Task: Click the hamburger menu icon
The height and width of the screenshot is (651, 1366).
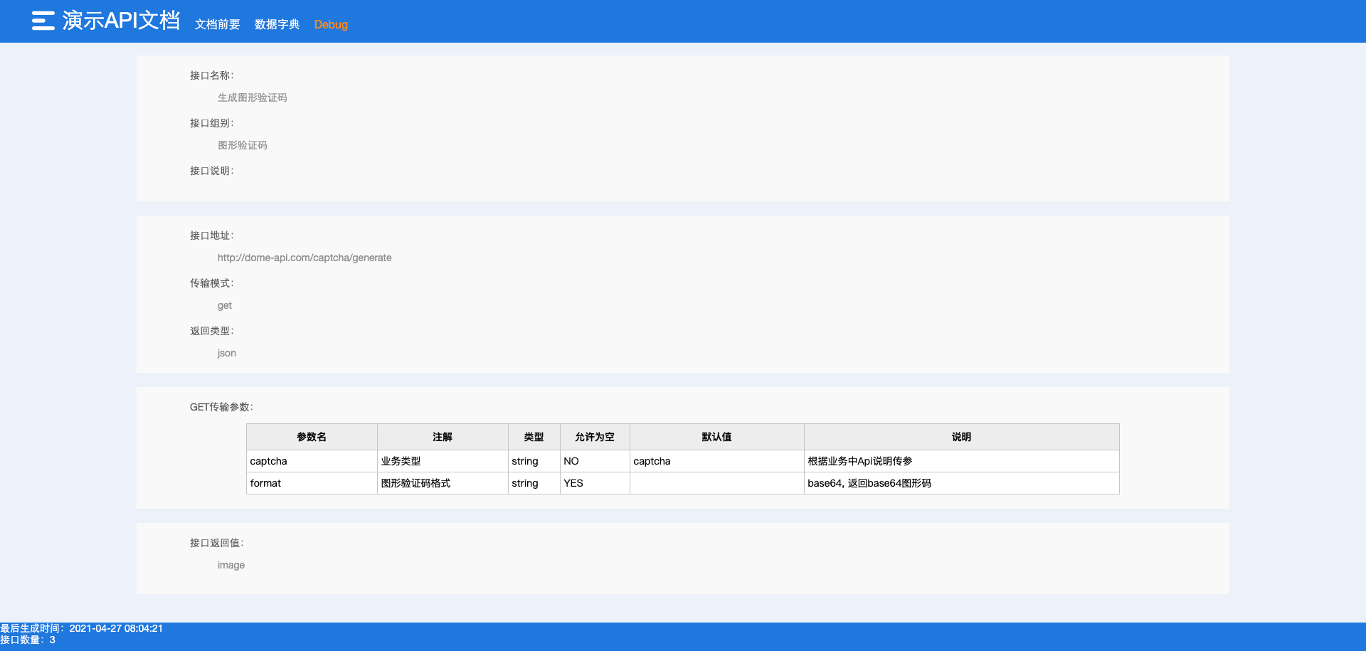Action: pyautogui.click(x=43, y=21)
